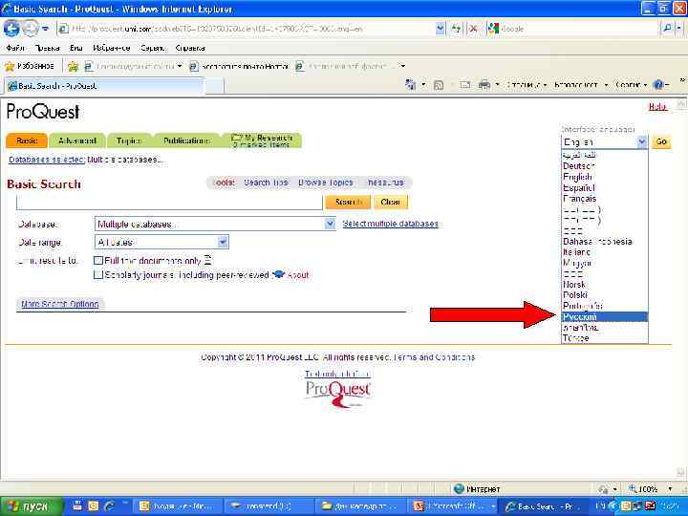Screen dimensions: 688x516
Task: Click in the Basic Search text field
Action: tap(169, 203)
